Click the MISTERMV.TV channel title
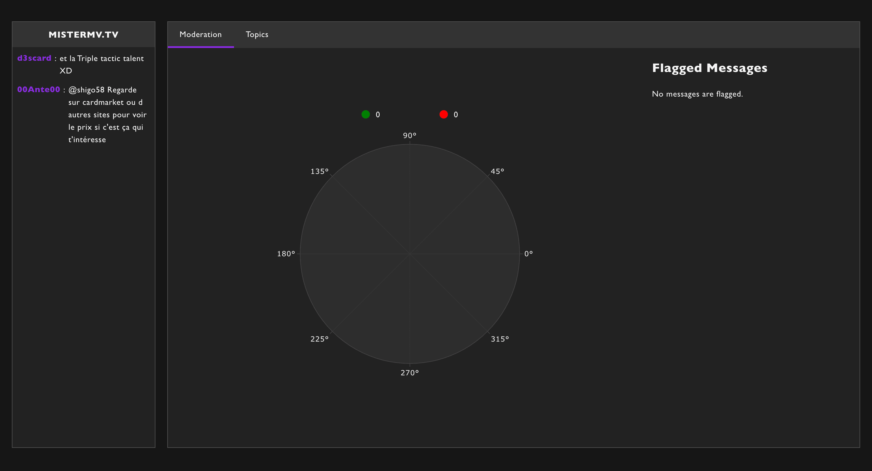Screen dimensions: 872x471 click(84, 34)
